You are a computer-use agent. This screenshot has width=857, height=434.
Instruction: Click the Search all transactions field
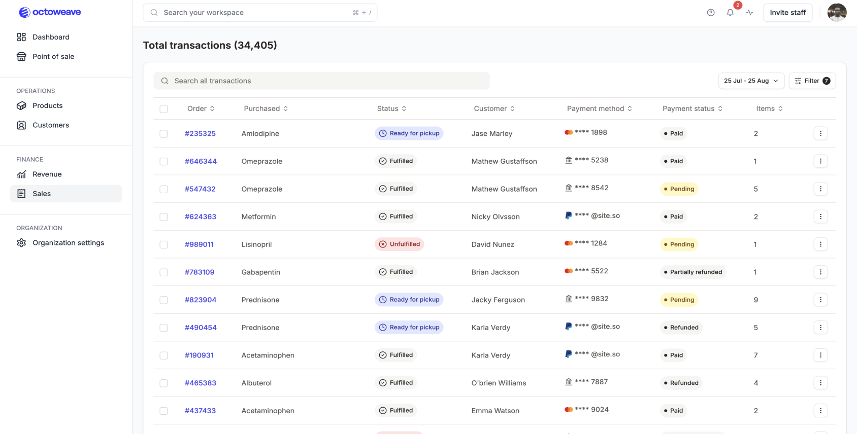(x=321, y=81)
